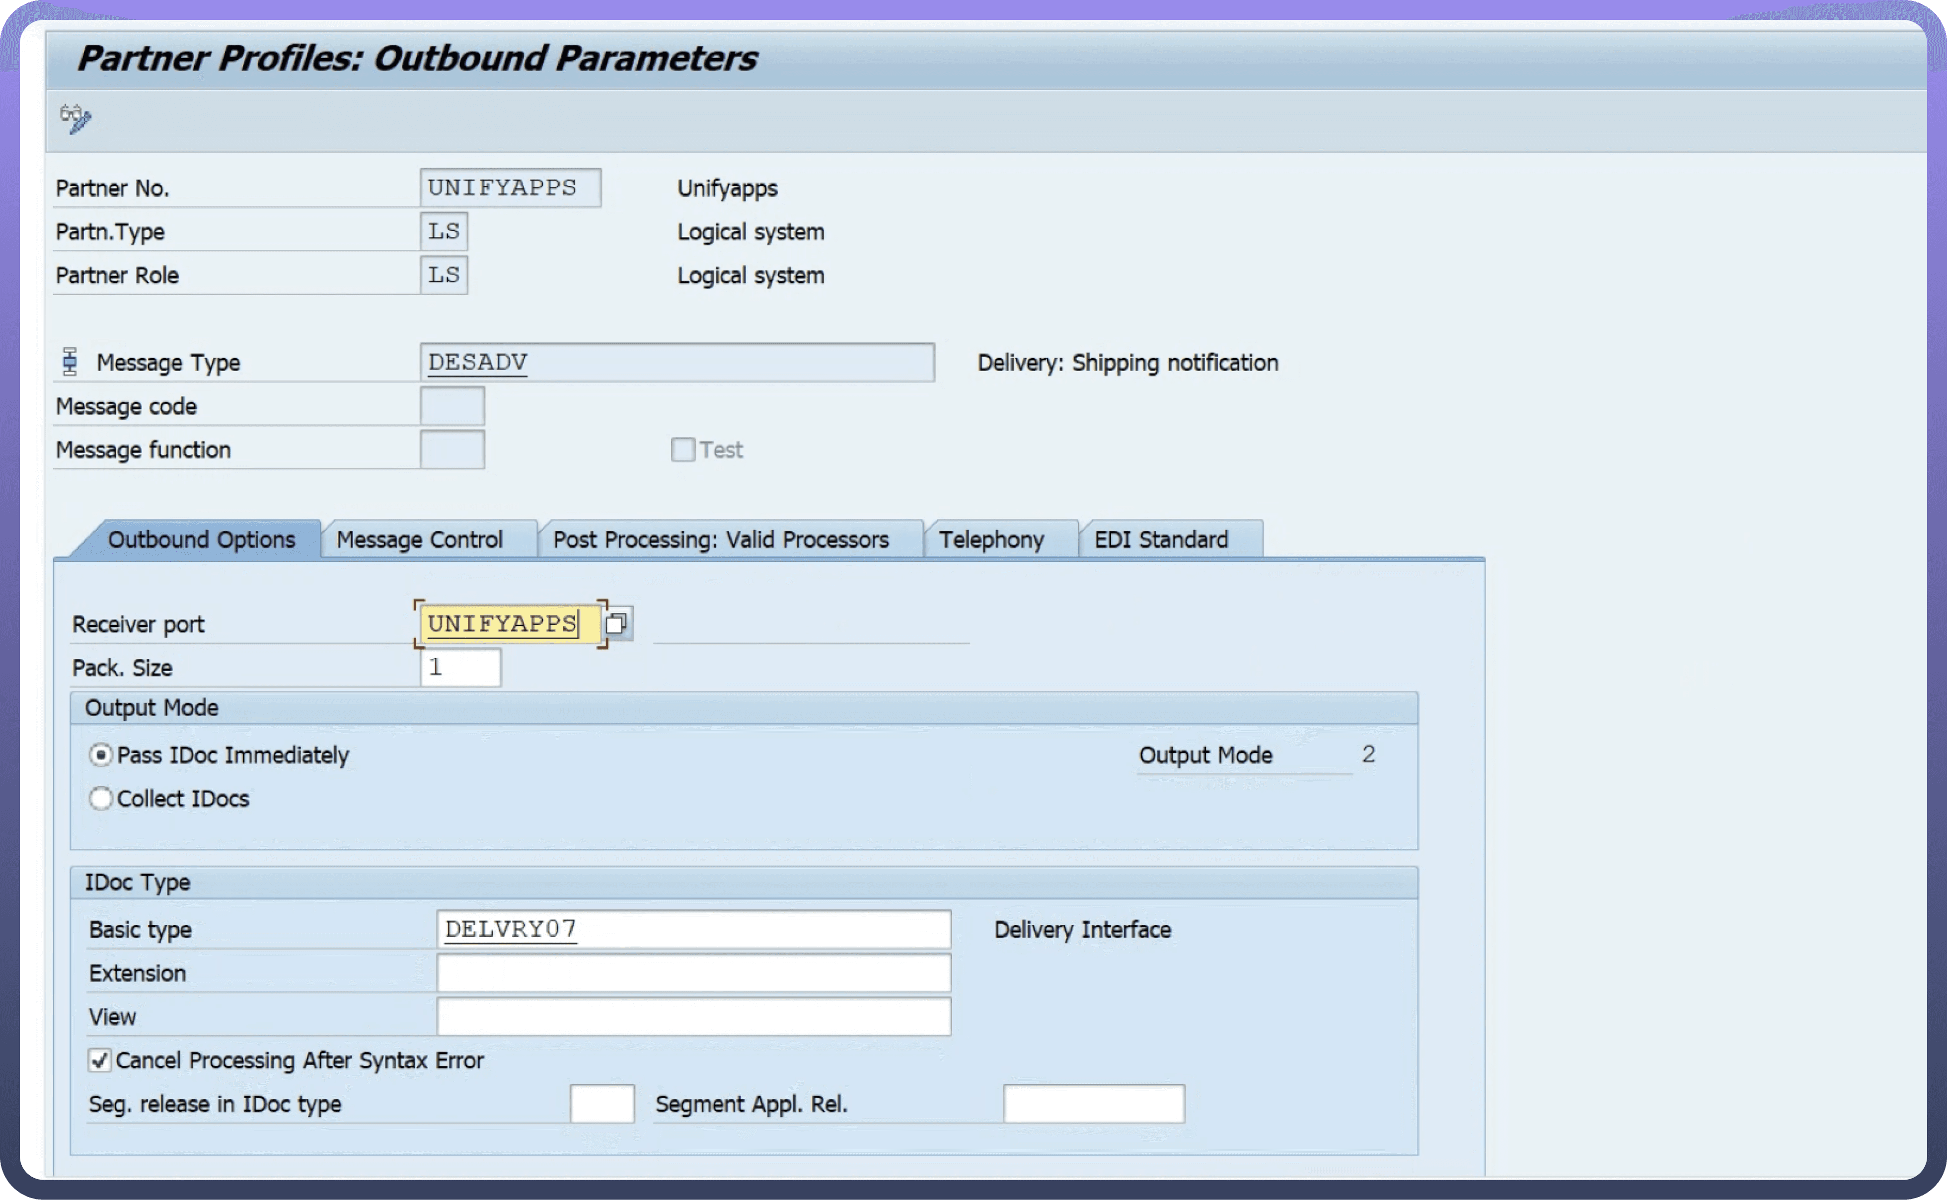Click the Extension input field

click(693, 973)
